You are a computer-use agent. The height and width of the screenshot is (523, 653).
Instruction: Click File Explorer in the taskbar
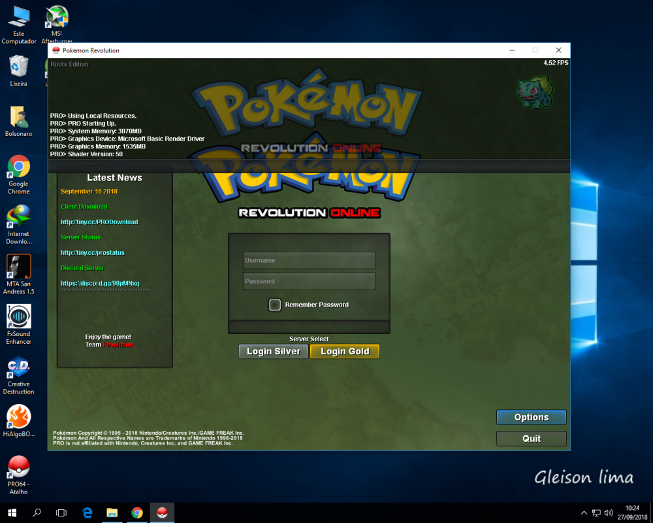pyautogui.click(x=112, y=513)
